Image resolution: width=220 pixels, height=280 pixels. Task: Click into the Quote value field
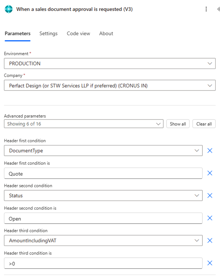pyautogui.click(x=103, y=173)
